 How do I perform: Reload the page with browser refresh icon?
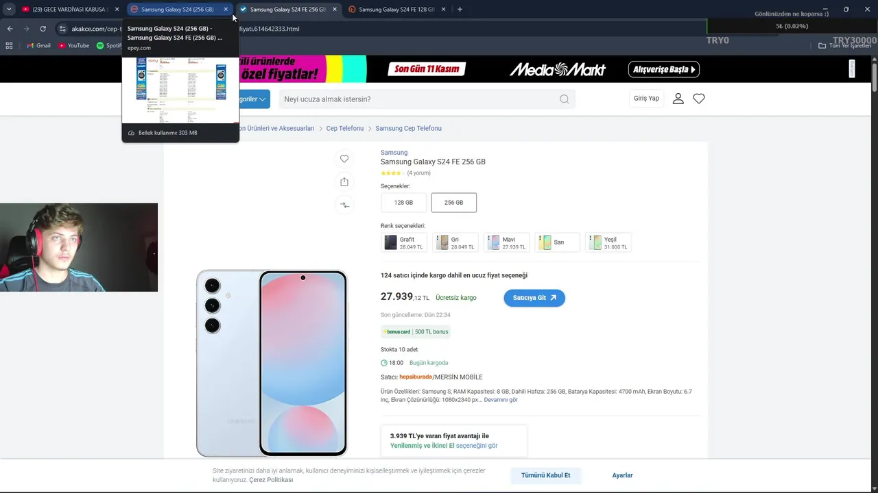pyautogui.click(x=43, y=29)
